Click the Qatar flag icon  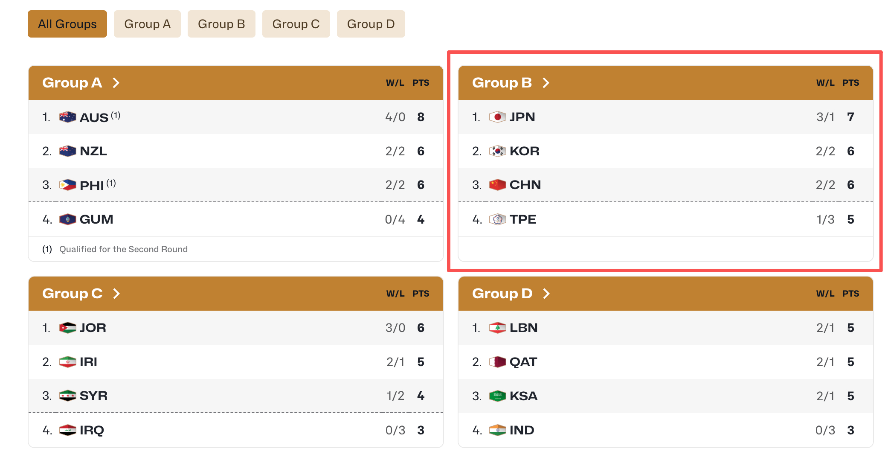pos(497,362)
